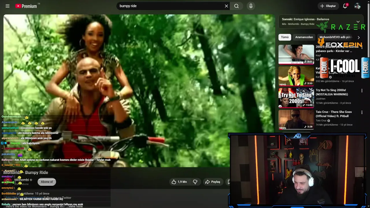Open the Mohombi channel name

[x=22, y=180]
